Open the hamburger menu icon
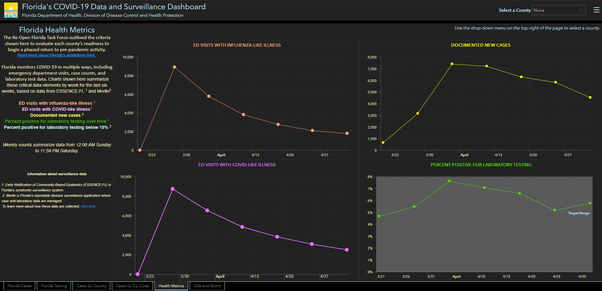This screenshot has height=291, width=602. [x=597, y=10]
